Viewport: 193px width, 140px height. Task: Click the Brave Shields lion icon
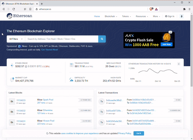(x=151, y=9)
